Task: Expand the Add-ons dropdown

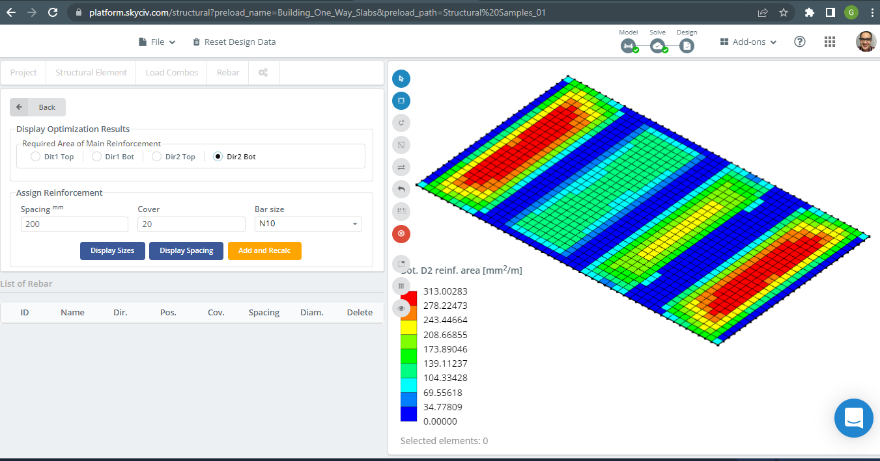Action: 746,41
